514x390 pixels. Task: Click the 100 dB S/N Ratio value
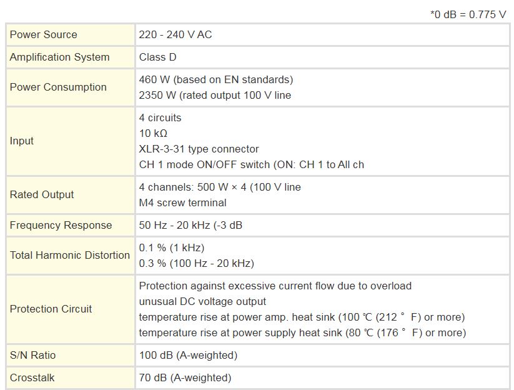click(x=188, y=355)
